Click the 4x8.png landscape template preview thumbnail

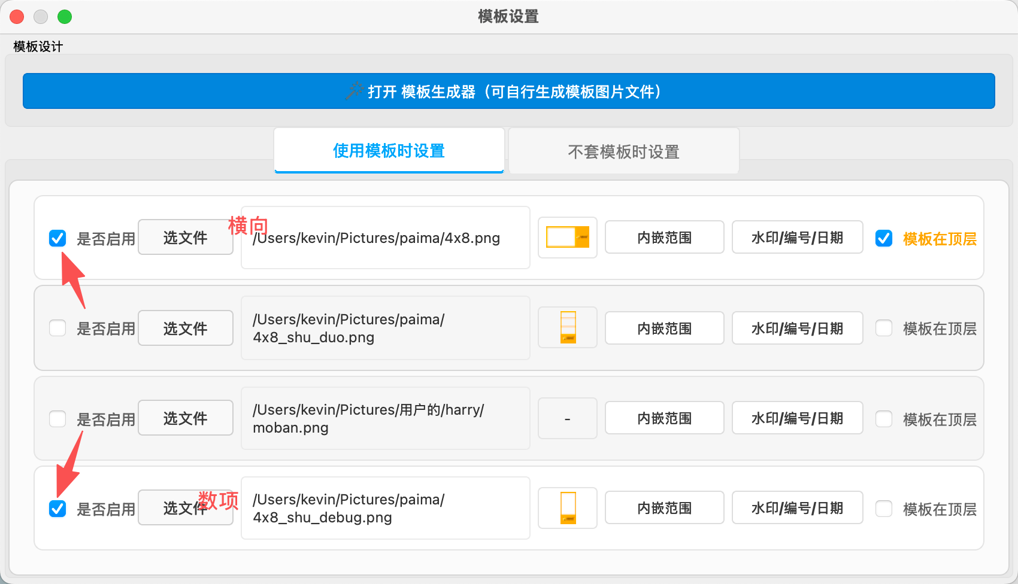(567, 238)
